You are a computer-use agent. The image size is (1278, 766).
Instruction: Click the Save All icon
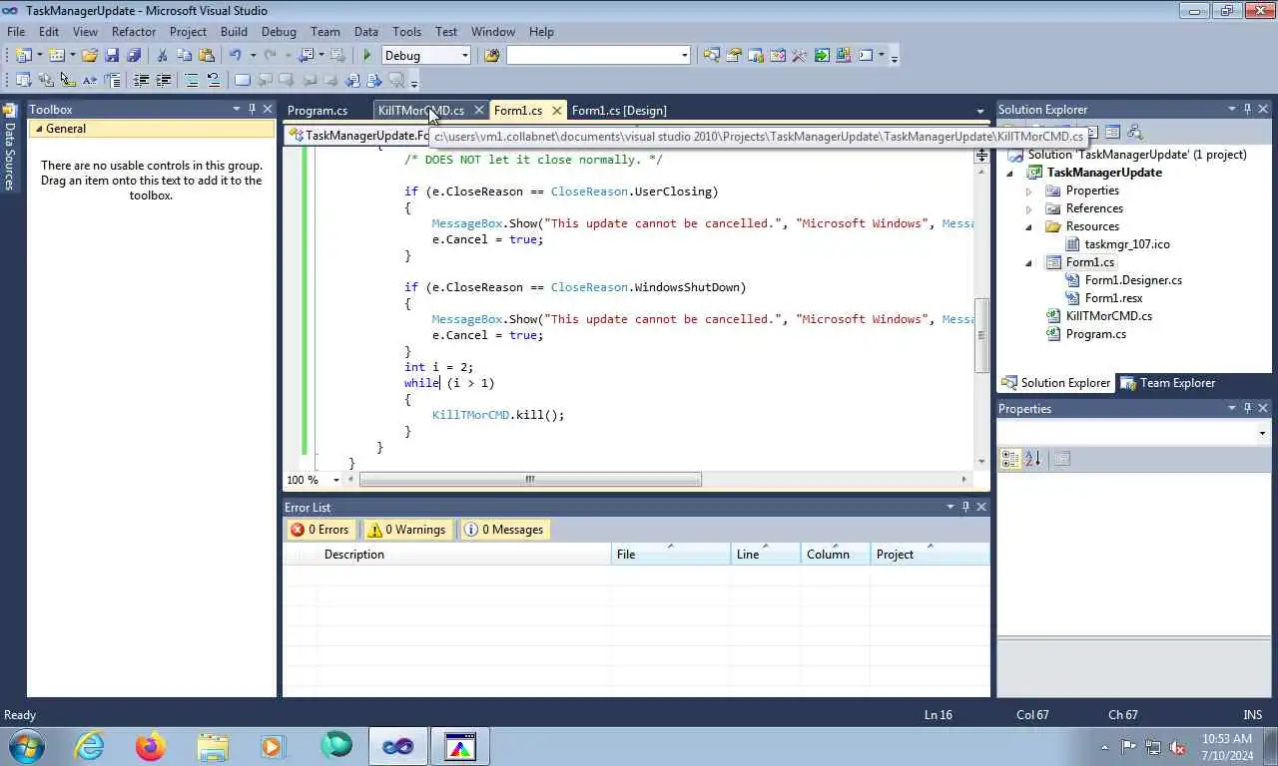[134, 56]
